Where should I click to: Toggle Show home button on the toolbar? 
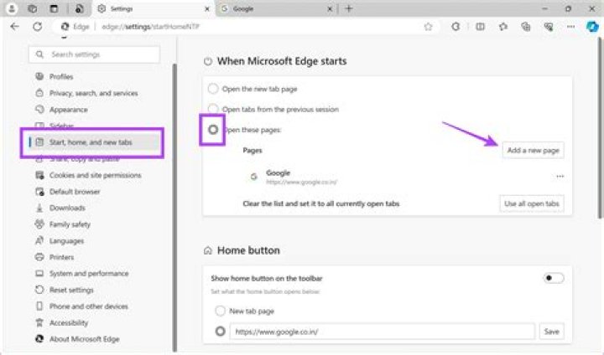(554, 278)
